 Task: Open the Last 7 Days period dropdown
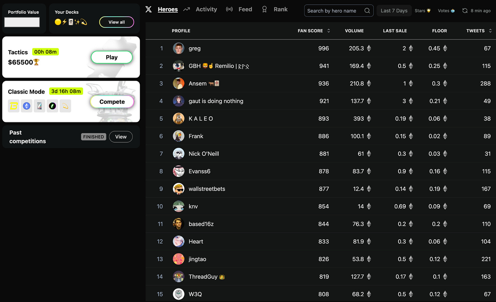[x=394, y=11]
